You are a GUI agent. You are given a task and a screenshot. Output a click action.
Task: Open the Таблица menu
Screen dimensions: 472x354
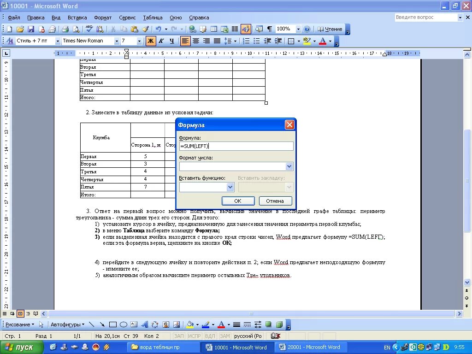pos(153,18)
